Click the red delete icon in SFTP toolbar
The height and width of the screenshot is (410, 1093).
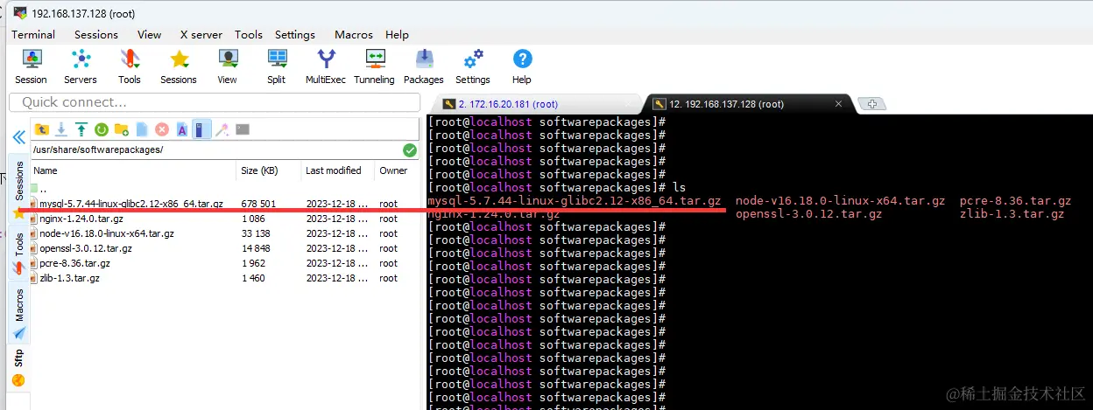tap(162, 129)
